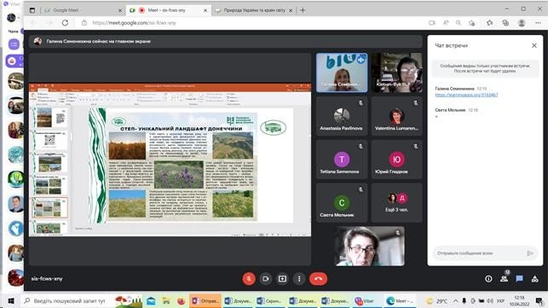Open the three-dot more options menu
This screenshot has height=308, width=548.
tap(299, 279)
